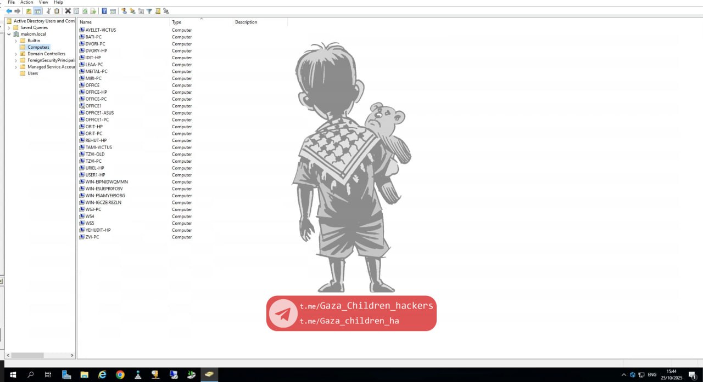The width and height of the screenshot is (703, 382).
Task: Click the Export List toolbar icon
Action: tap(93, 11)
